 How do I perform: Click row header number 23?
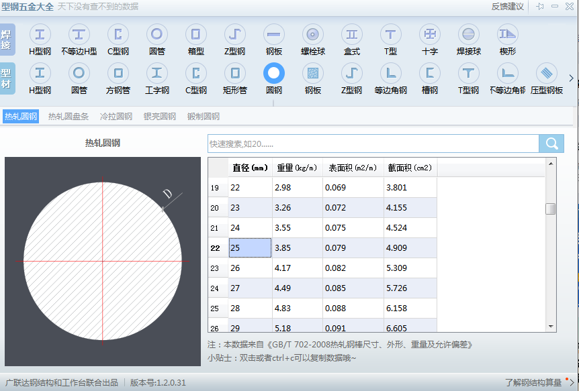pos(218,268)
